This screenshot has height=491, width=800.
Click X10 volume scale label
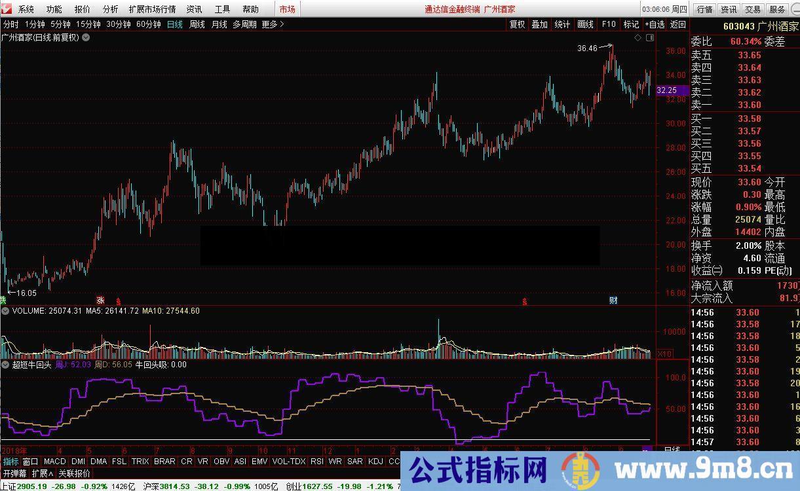(665, 354)
